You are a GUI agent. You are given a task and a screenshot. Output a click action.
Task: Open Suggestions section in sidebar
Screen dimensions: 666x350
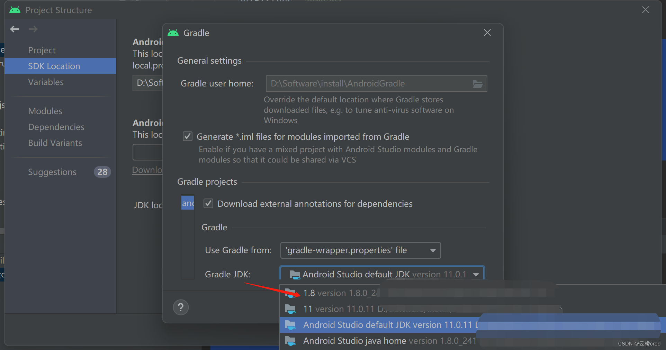(x=52, y=172)
